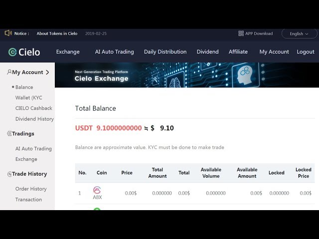Open Order History in sidebar

click(31, 189)
